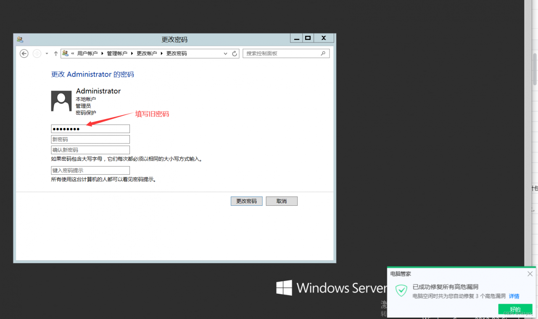Click the 更改帐户 breadcrumb
This screenshot has height=319, width=538.
coord(147,53)
